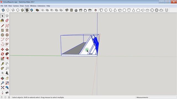Pick the 3 Point Arc tool
The width and height of the screenshot is (177, 99).
coord(2,44)
